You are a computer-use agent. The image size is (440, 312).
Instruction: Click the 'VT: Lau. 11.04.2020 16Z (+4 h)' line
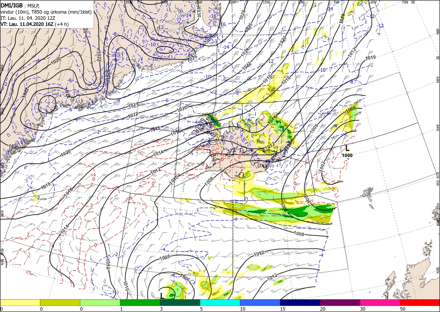click(x=35, y=24)
